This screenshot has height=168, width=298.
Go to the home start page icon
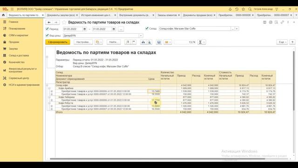(3, 15)
